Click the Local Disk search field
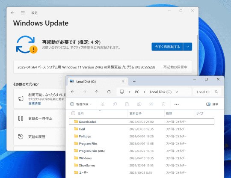This screenshot has width=231, height=178. 207,92
